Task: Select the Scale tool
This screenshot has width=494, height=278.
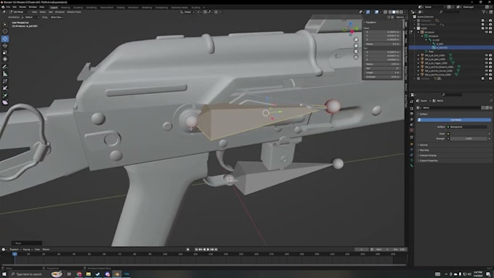Action: coord(5,52)
